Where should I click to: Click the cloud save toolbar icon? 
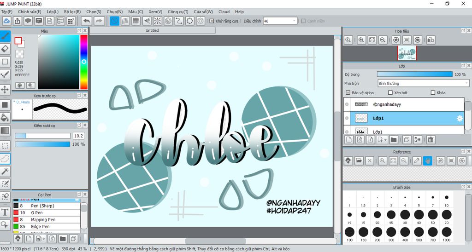tap(6, 21)
